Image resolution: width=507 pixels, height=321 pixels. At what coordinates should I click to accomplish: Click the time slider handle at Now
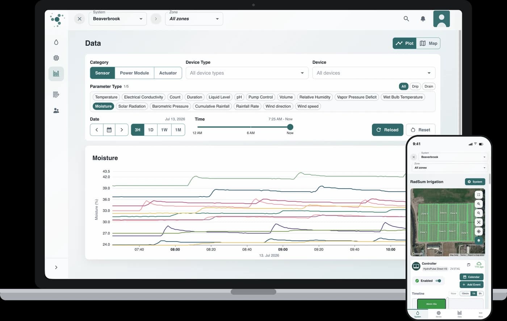click(290, 127)
